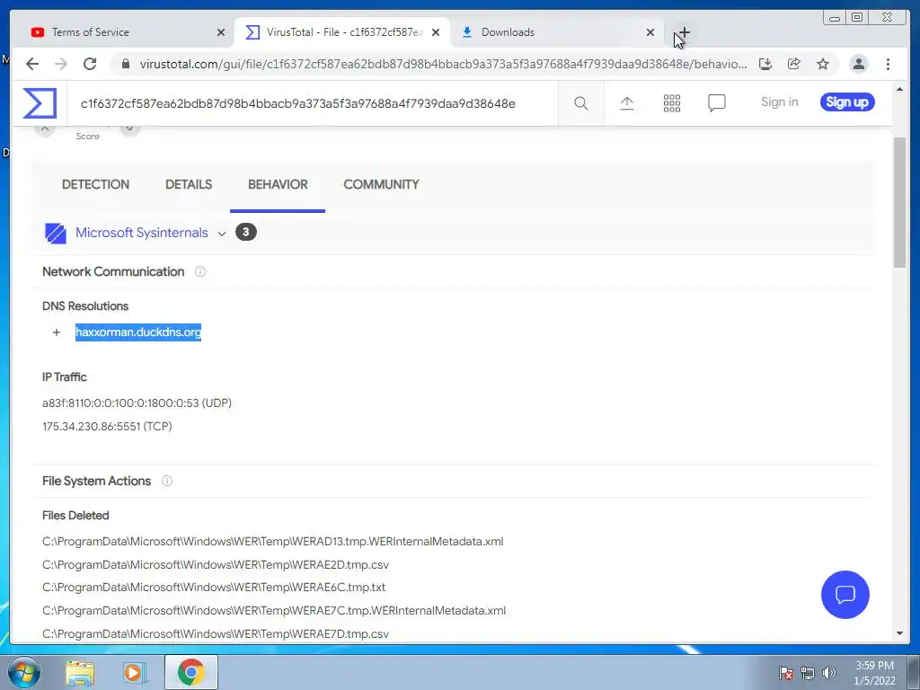This screenshot has width=920, height=690.
Task: Click the blue chat floating button
Action: coord(845,595)
